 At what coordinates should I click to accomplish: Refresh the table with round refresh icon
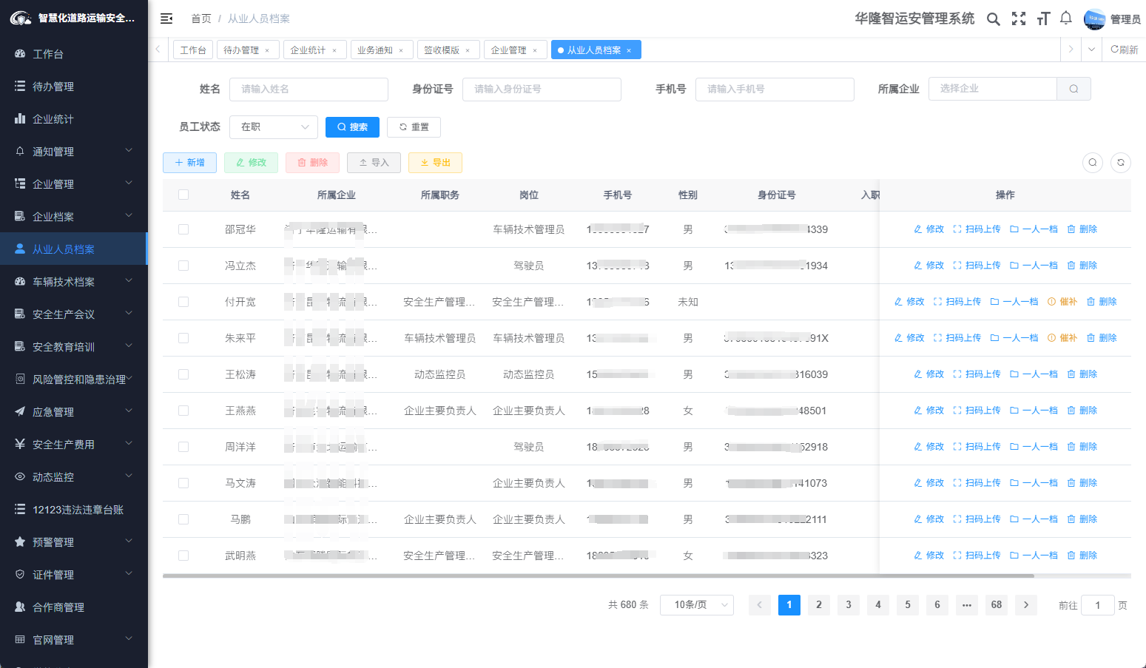[x=1121, y=163]
